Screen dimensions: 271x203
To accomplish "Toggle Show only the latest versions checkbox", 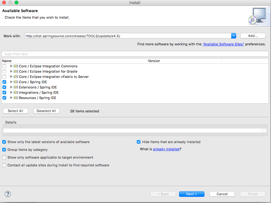I will (x=4, y=142).
